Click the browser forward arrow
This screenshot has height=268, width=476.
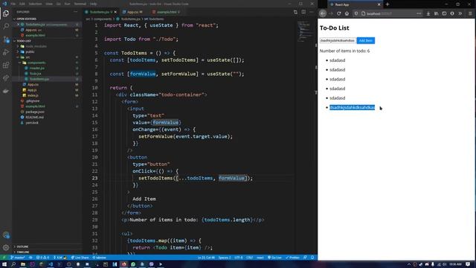[331, 13]
